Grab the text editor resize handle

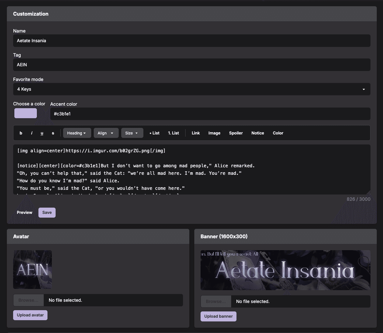pos(368,192)
